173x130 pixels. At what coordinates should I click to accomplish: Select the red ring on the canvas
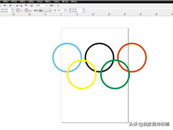[x=146, y=57]
